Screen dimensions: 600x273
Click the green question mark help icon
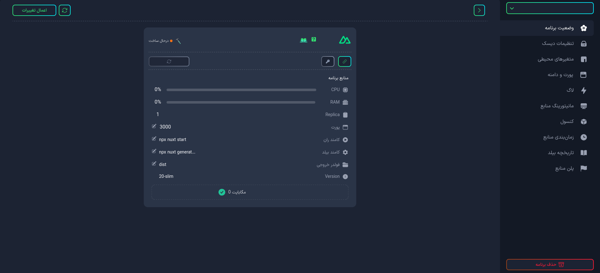coord(314,39)
